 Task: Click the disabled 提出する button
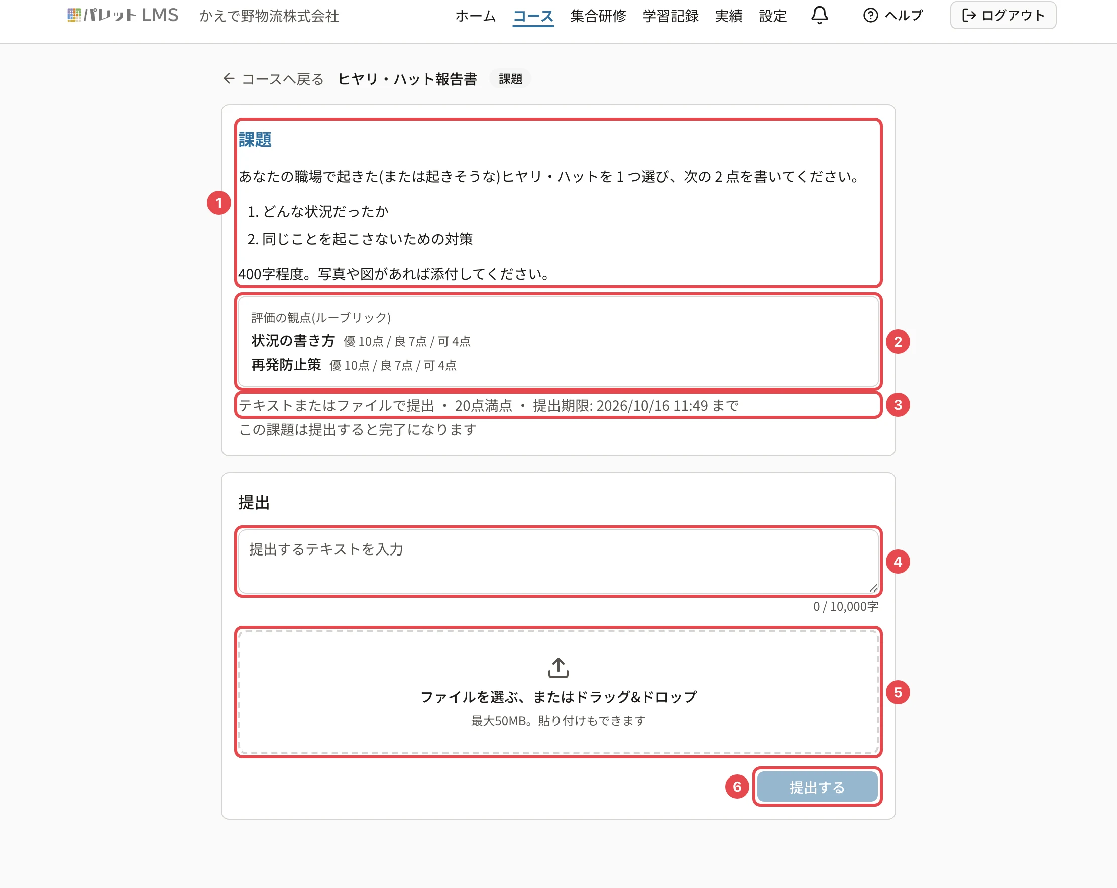(817, 787)
